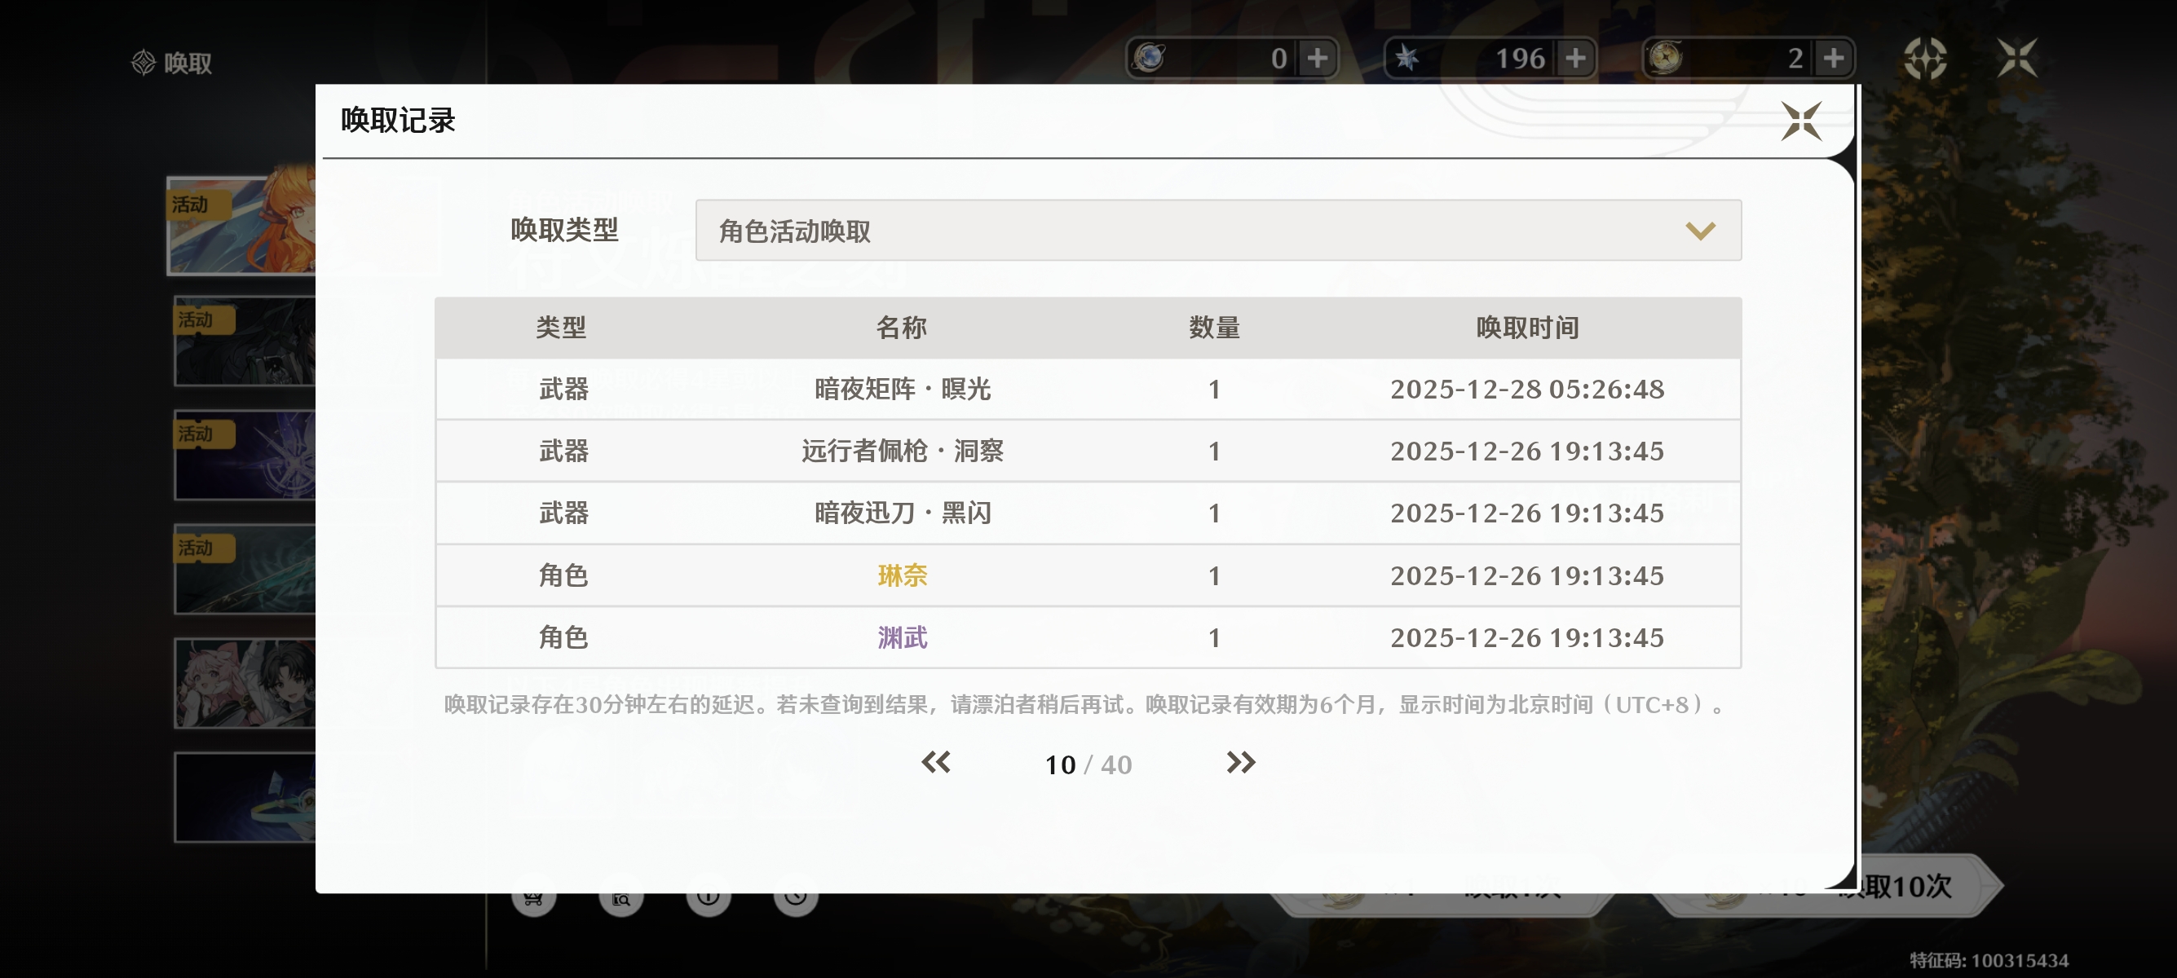Select first 活动 banner with orange-haired character
This screenshot has height=978, width=2177.
pos(242,226)
